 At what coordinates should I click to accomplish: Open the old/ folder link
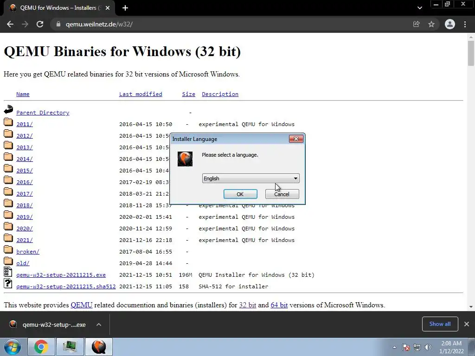click(23, 263)
